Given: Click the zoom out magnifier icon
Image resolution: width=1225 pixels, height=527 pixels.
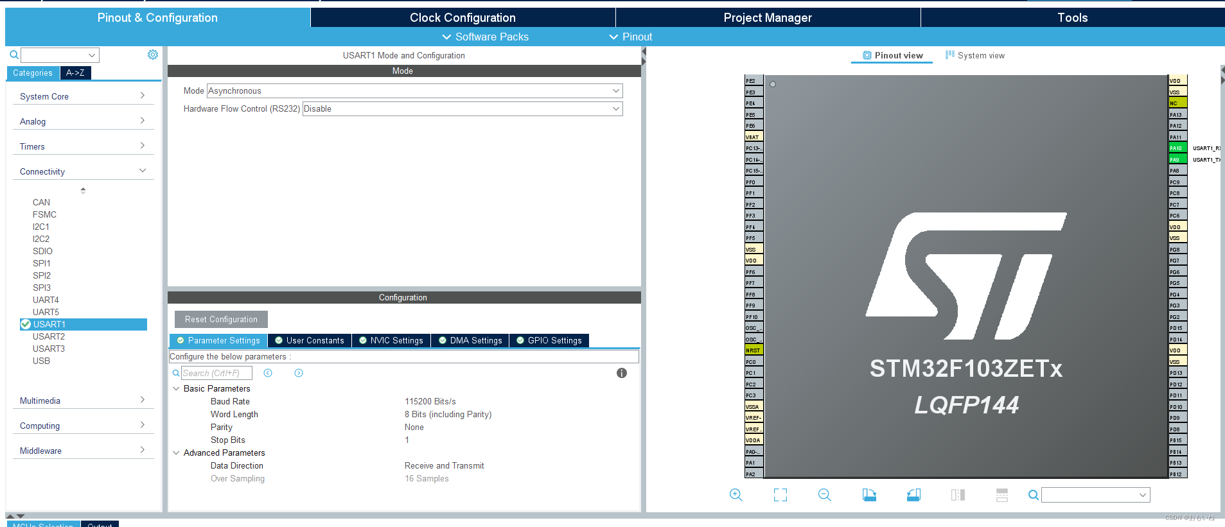Looking at the screenshot, I should (825, 495).
